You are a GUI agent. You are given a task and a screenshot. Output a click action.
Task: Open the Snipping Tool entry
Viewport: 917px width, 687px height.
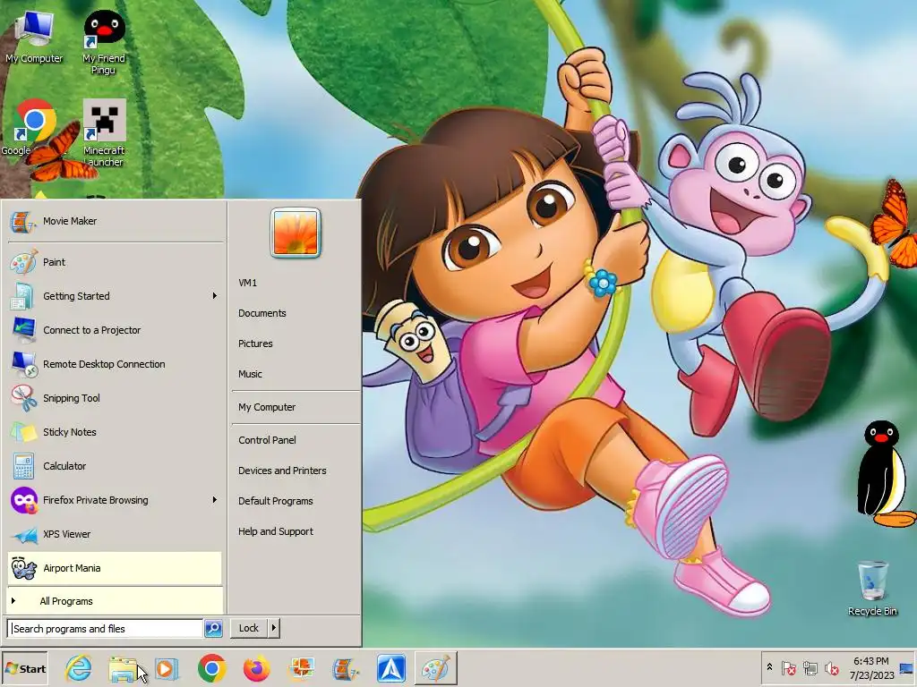(116, 398)
